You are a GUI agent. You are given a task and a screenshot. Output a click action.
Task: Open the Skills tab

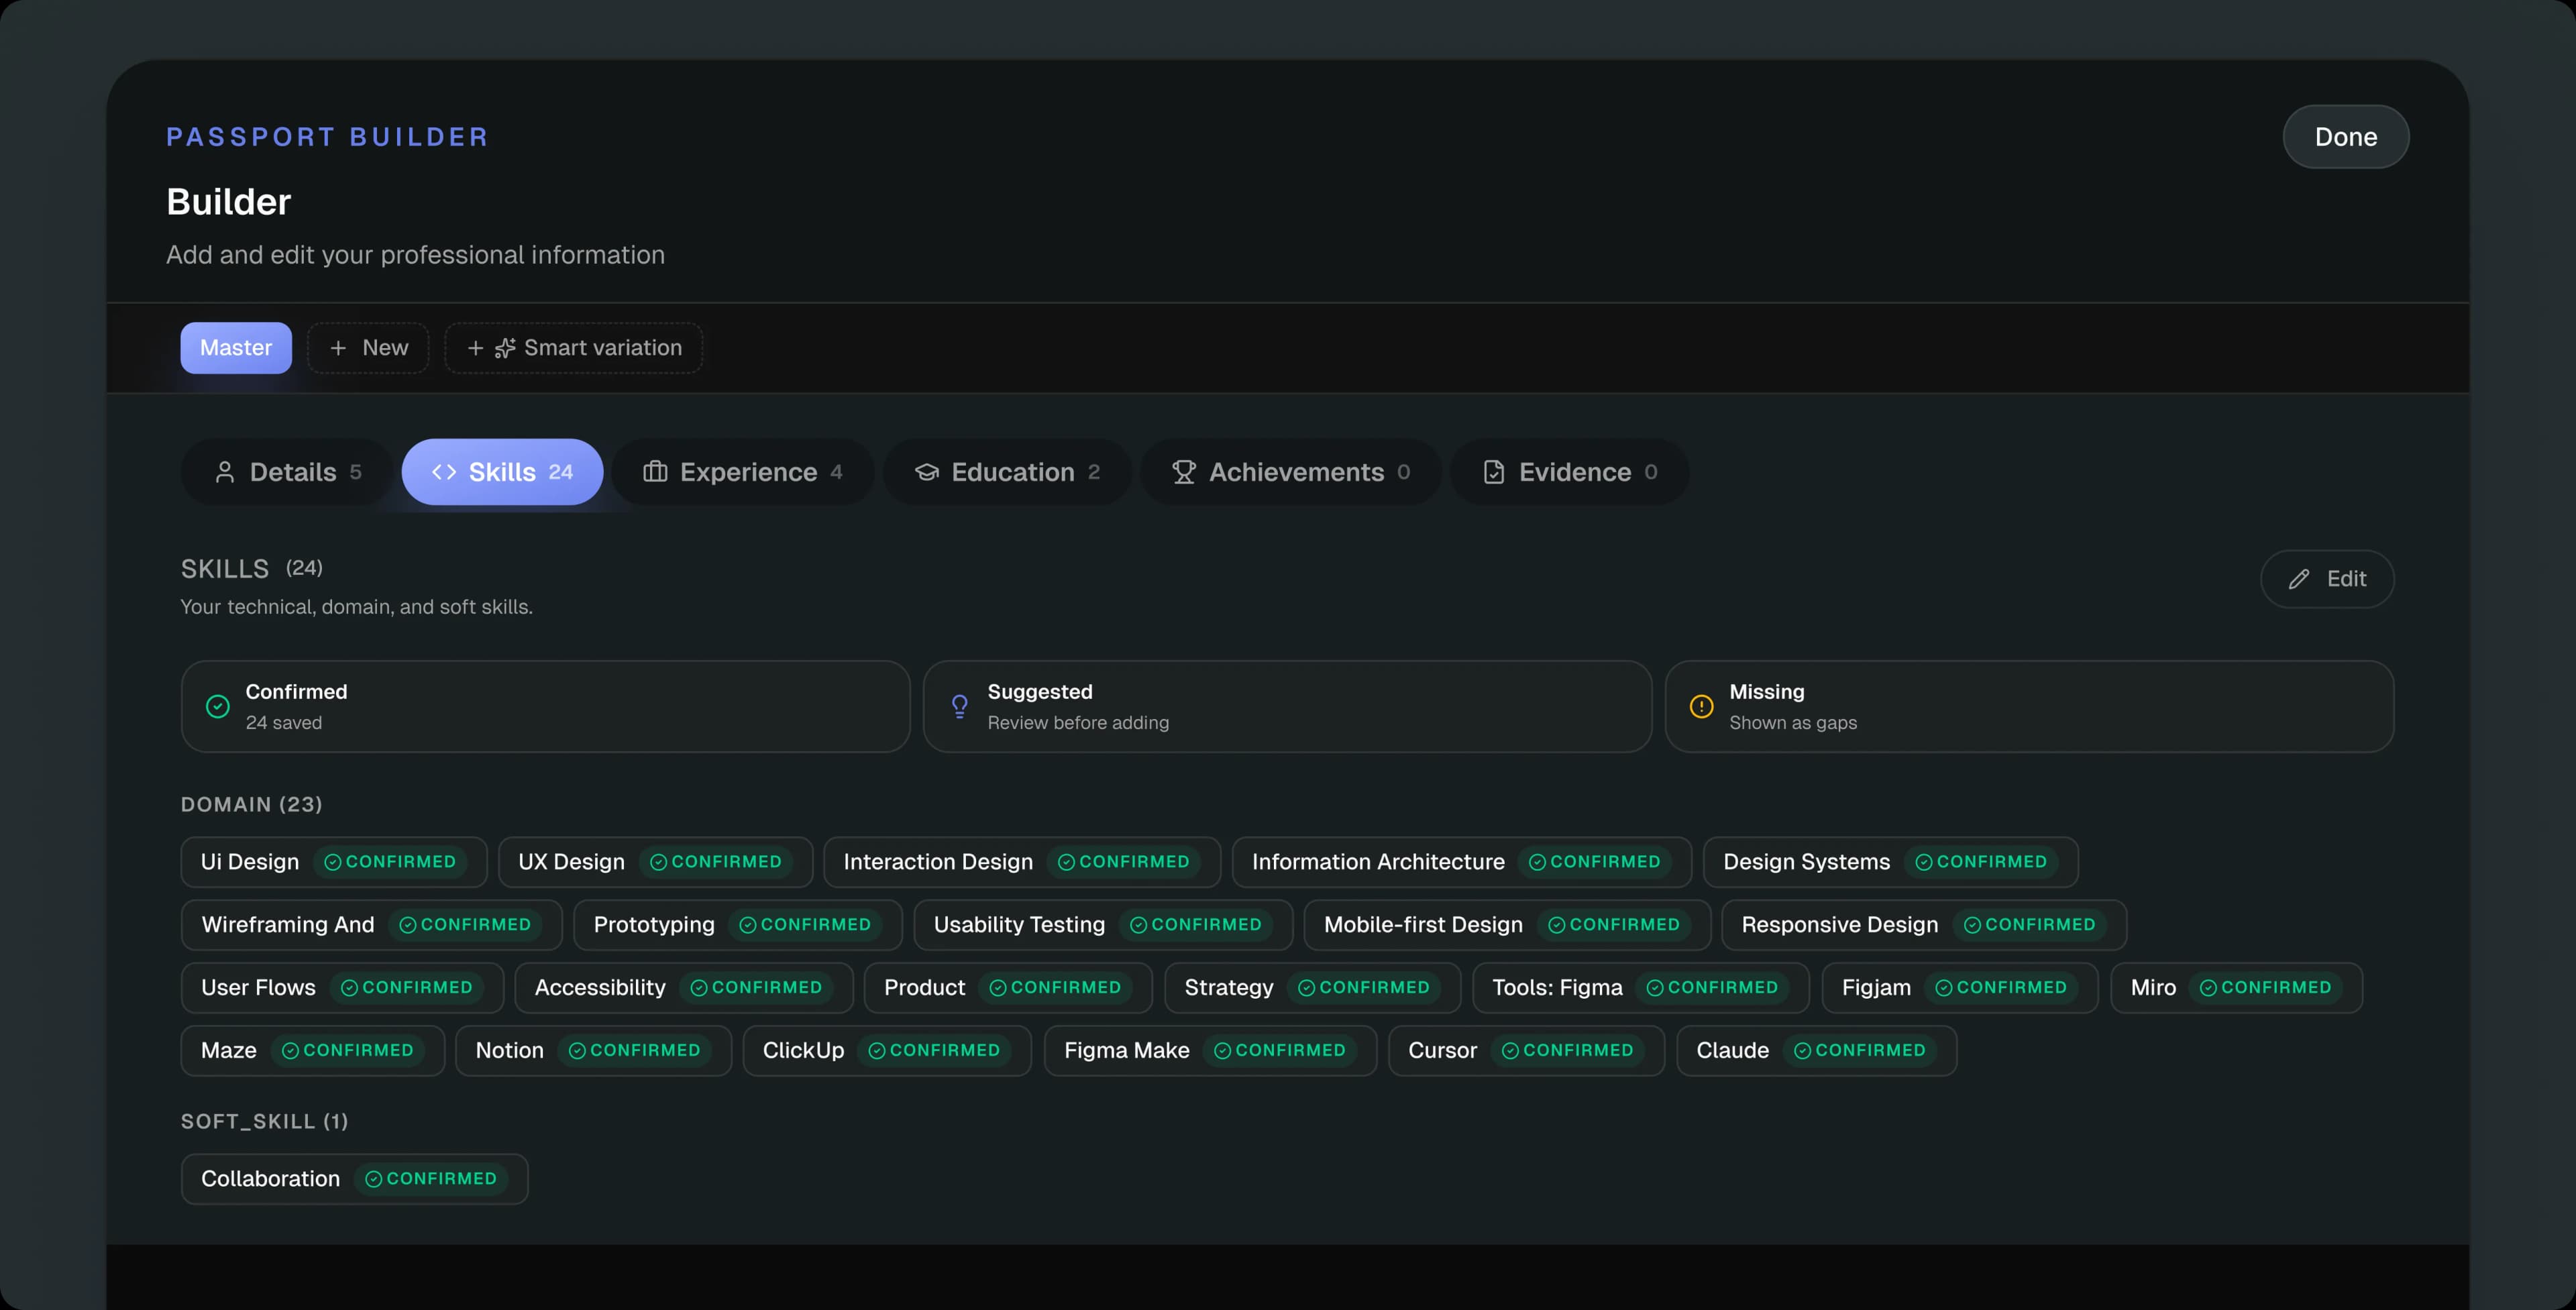pyautogui.click(x=502, y=472)
